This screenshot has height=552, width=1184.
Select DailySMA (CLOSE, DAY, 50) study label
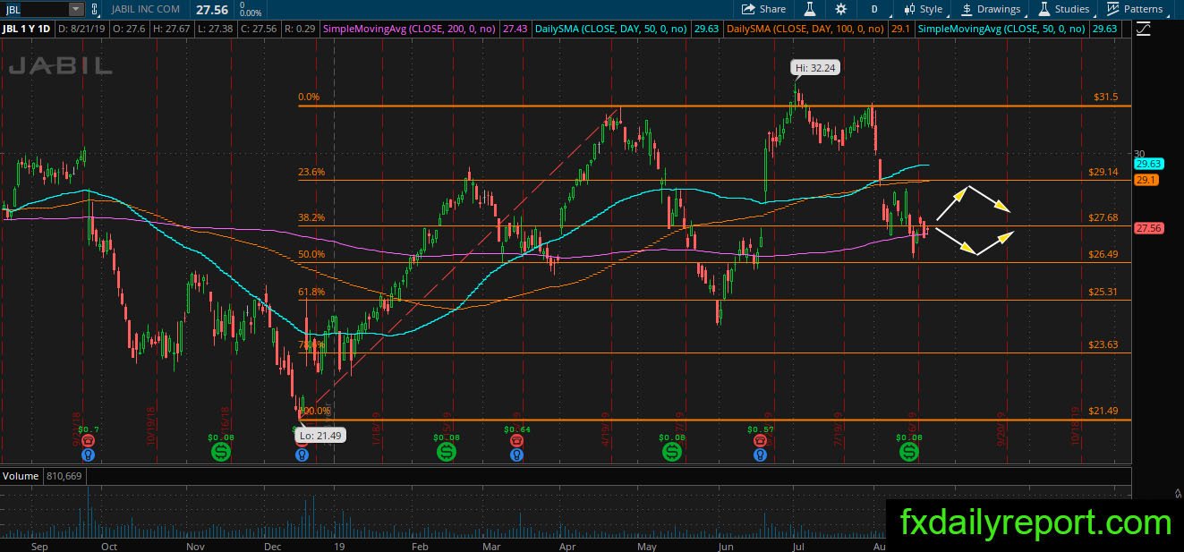point(610,29)
